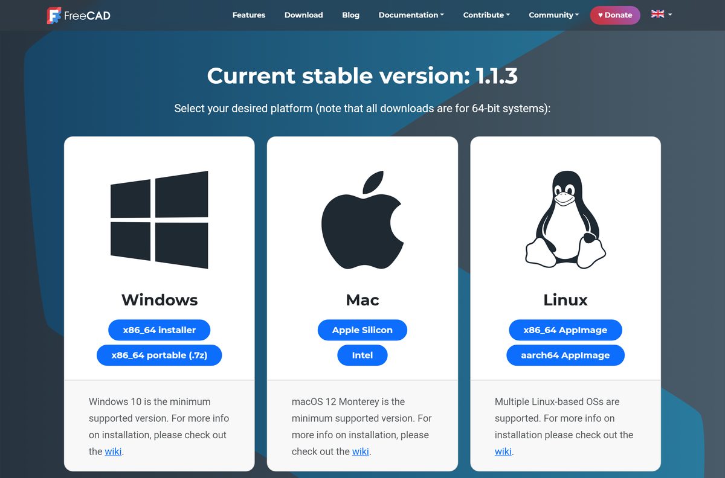725x478 pixels.
Task: Expand the Documentation dropdown menu
Action: (411, 15)
